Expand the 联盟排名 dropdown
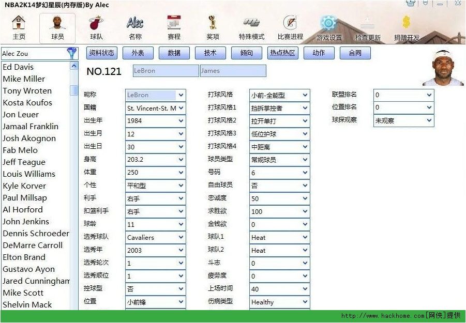Screen dimensions: 466x323 point(429,95)
